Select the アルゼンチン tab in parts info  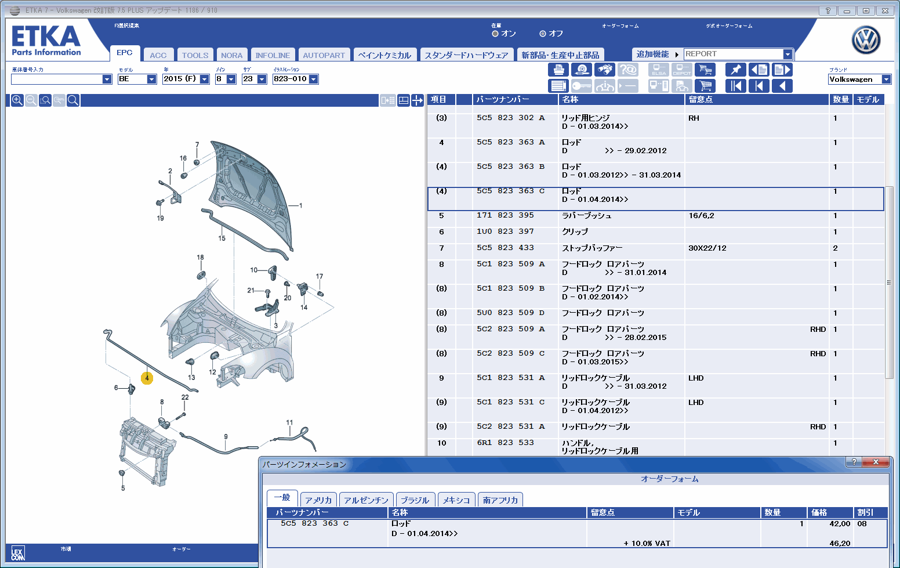pyautogui.click(x=366, y=500)
